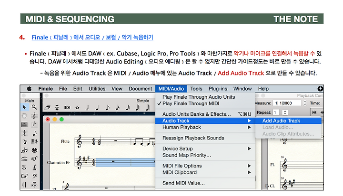Click the Measure counter input field
This screenshot has width=343, height=196.
point(287,103)
